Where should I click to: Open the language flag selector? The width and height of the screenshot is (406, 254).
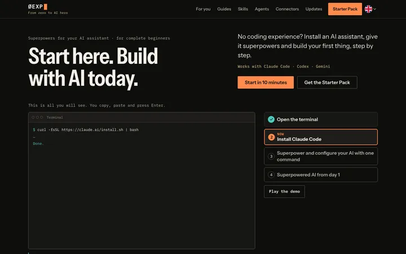(x=370, y=9)
